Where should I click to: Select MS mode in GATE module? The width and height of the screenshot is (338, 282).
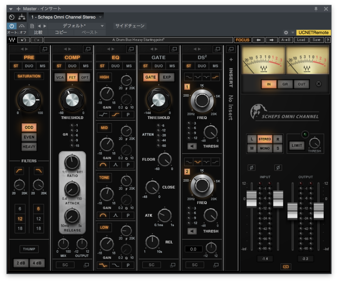tap(172, 66)
